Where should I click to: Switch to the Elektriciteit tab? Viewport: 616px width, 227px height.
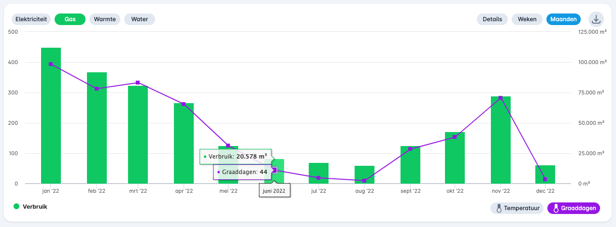click(x=31, y=19)
